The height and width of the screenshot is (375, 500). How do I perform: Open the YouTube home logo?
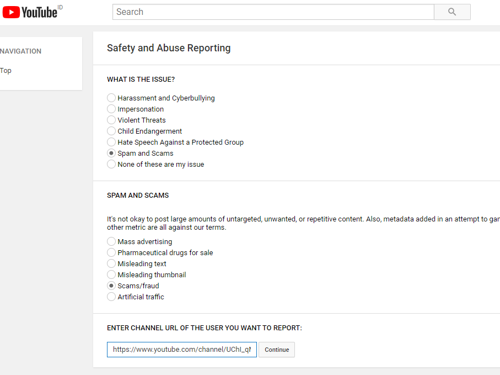(x=30, y=12)
